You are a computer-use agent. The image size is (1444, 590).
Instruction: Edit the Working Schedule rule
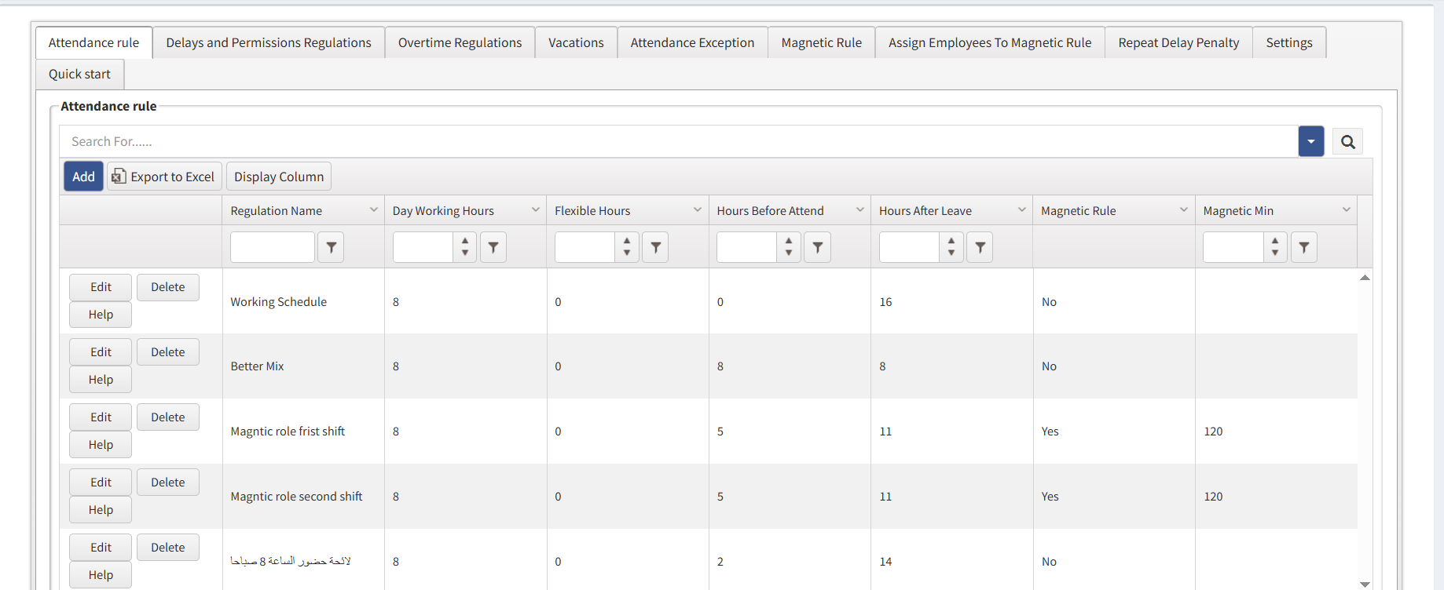coord(101,287)
